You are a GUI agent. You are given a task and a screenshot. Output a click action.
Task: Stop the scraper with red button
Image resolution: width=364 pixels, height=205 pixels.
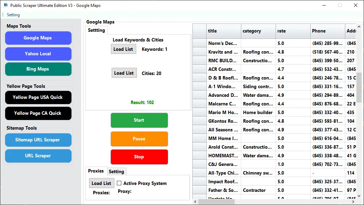139,157
